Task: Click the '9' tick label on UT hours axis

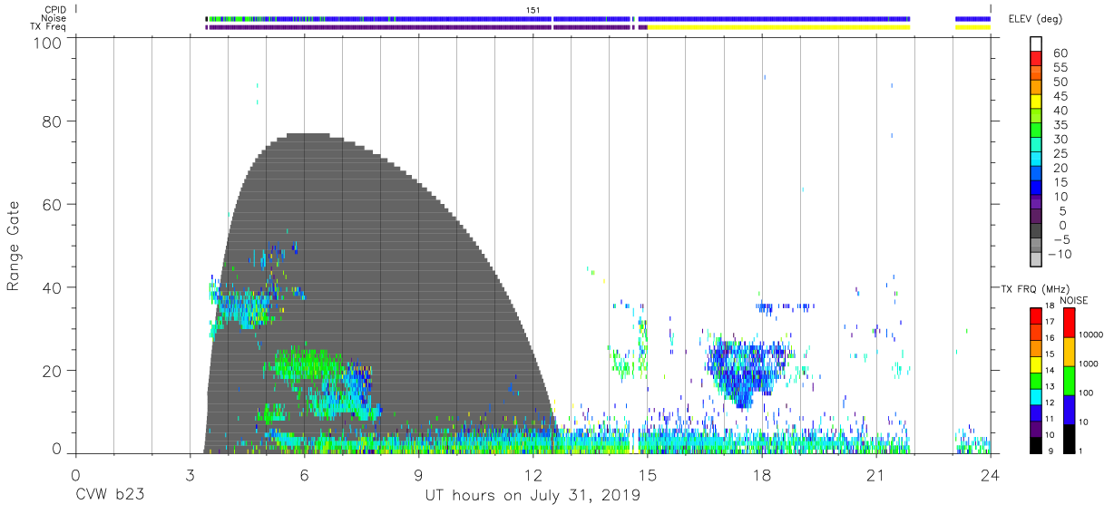Action: 418,475
